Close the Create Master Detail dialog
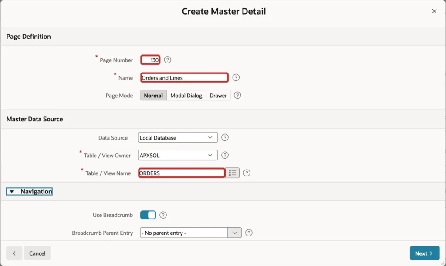The height and width of the screenshot is (266, 446). (434, 11)
